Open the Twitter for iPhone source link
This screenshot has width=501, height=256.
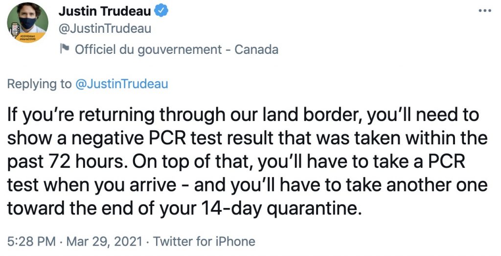click(x=204, y=241)
